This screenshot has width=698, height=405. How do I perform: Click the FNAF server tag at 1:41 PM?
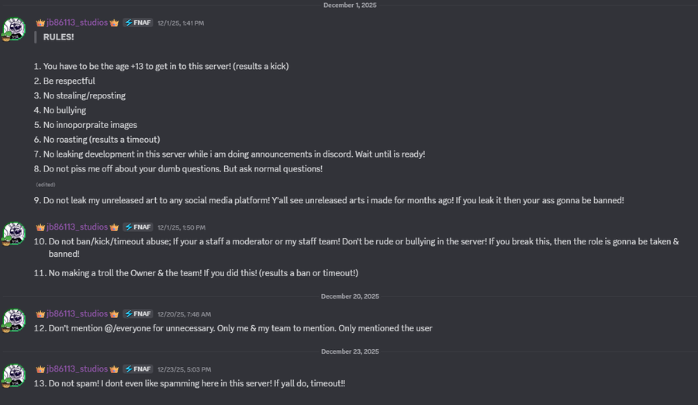pos(137,23)
